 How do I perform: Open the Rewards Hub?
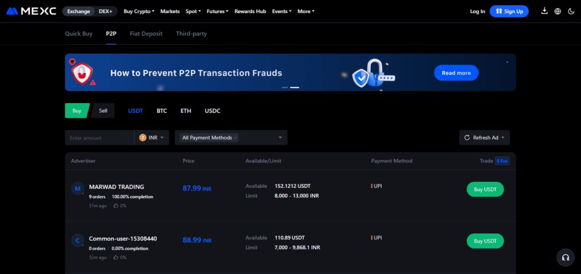pyautogui.click(x=250, y=11)
